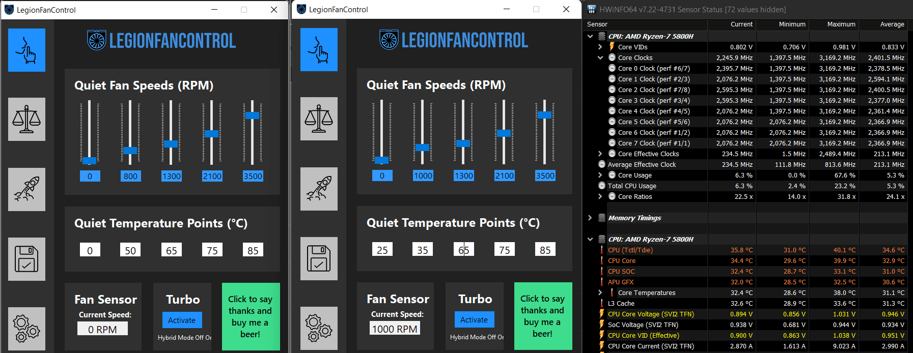This screenshot has height=353, width=913.
Task: Activate Turbo in left LegionFanControl window
Action: (x=182, y=320)
